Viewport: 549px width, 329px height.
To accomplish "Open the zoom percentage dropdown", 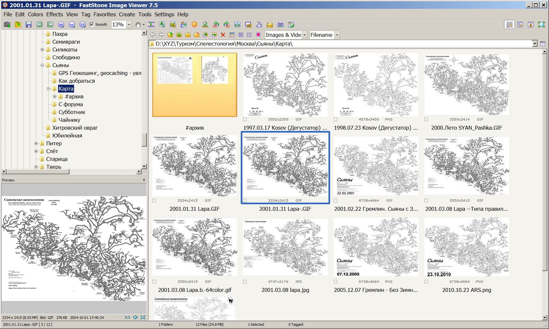I will [129, 25].
